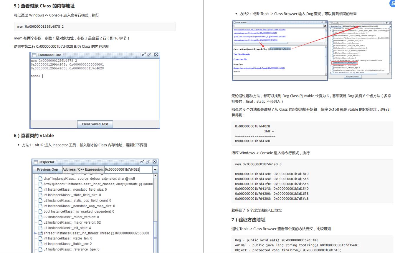Viewport: 395px width, 253px height.
Task: Click file icon beside _inner_classes in large Inspector
Action: pos(41,184)
